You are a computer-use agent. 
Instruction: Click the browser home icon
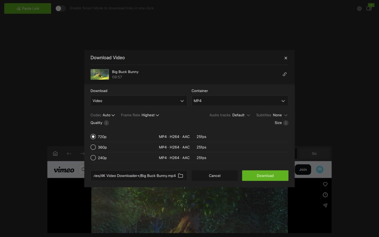55,154
